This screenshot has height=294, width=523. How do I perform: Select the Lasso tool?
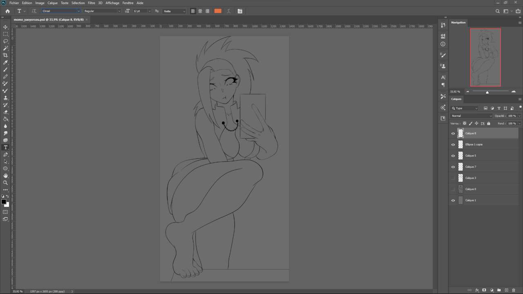5,41
